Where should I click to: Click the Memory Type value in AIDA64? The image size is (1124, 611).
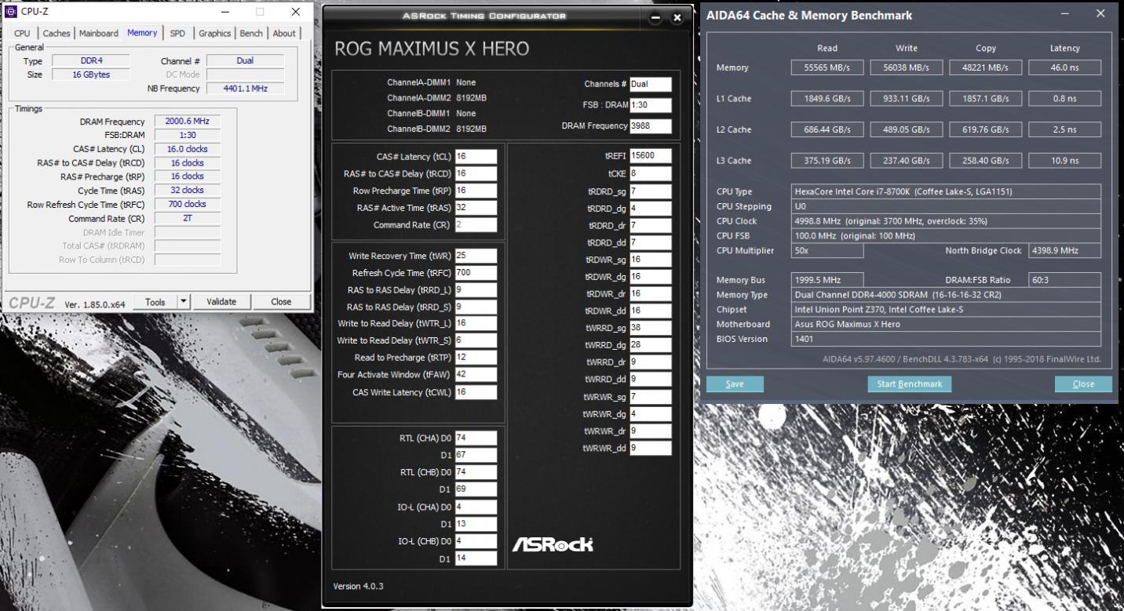tap(947, 295)
